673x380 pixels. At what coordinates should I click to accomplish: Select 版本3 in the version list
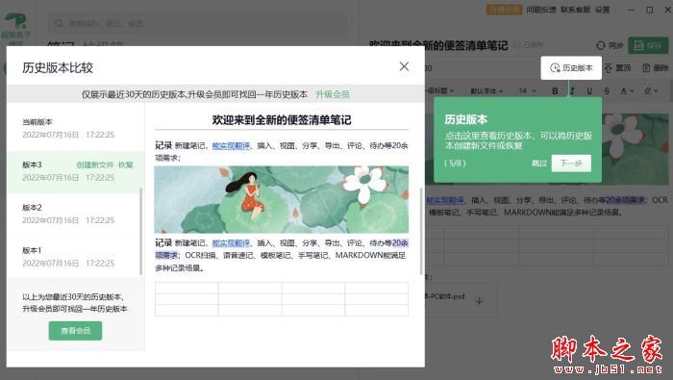pos(76,171)
